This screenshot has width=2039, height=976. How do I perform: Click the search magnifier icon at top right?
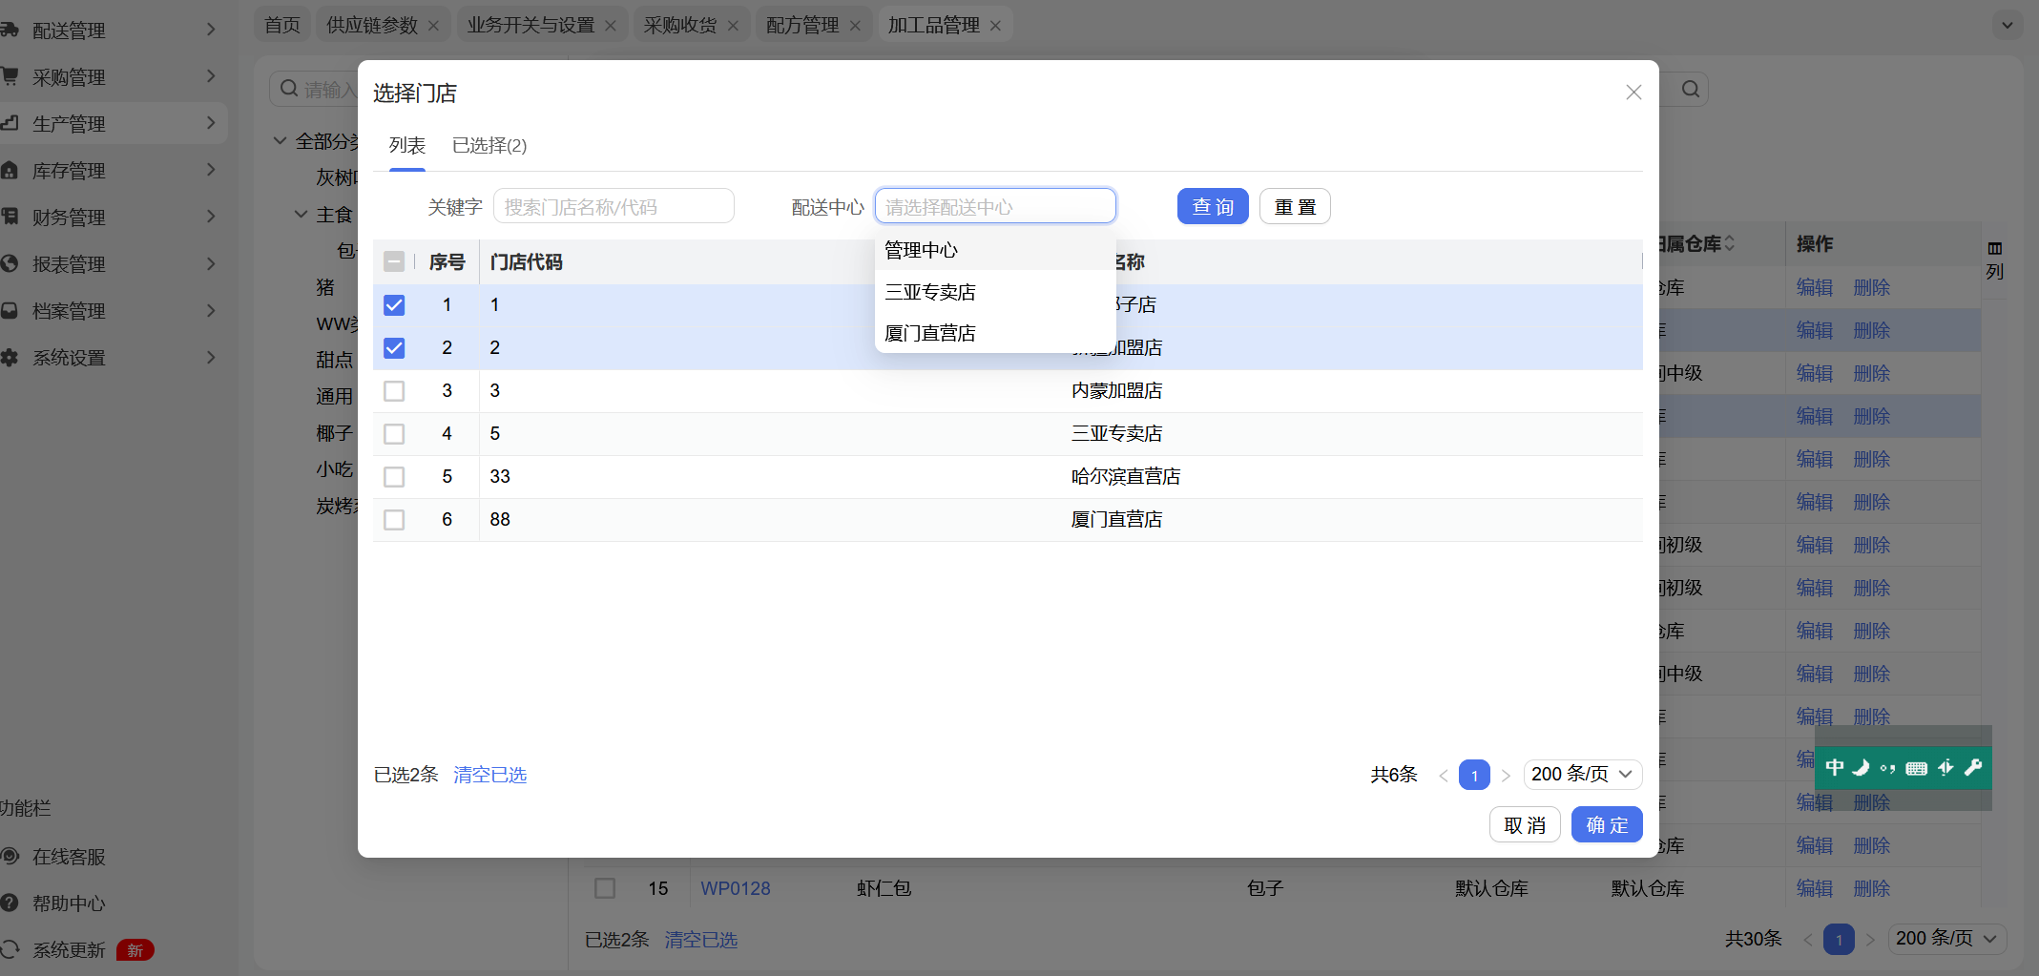coord(1690,90)
